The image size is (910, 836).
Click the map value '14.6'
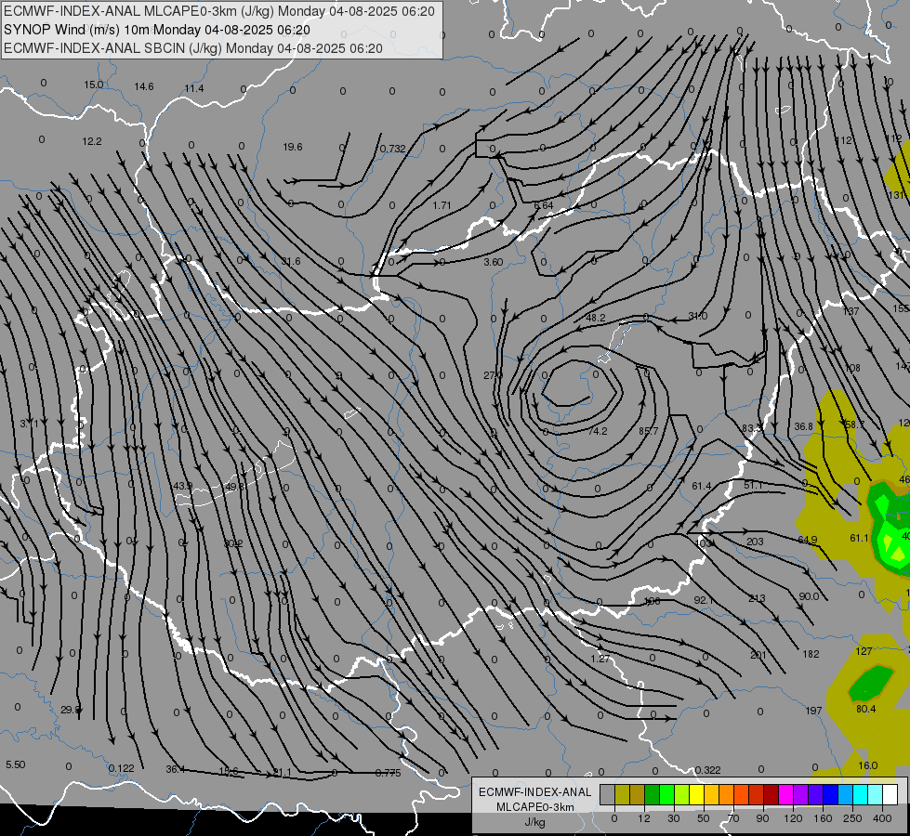coord(144,86)
